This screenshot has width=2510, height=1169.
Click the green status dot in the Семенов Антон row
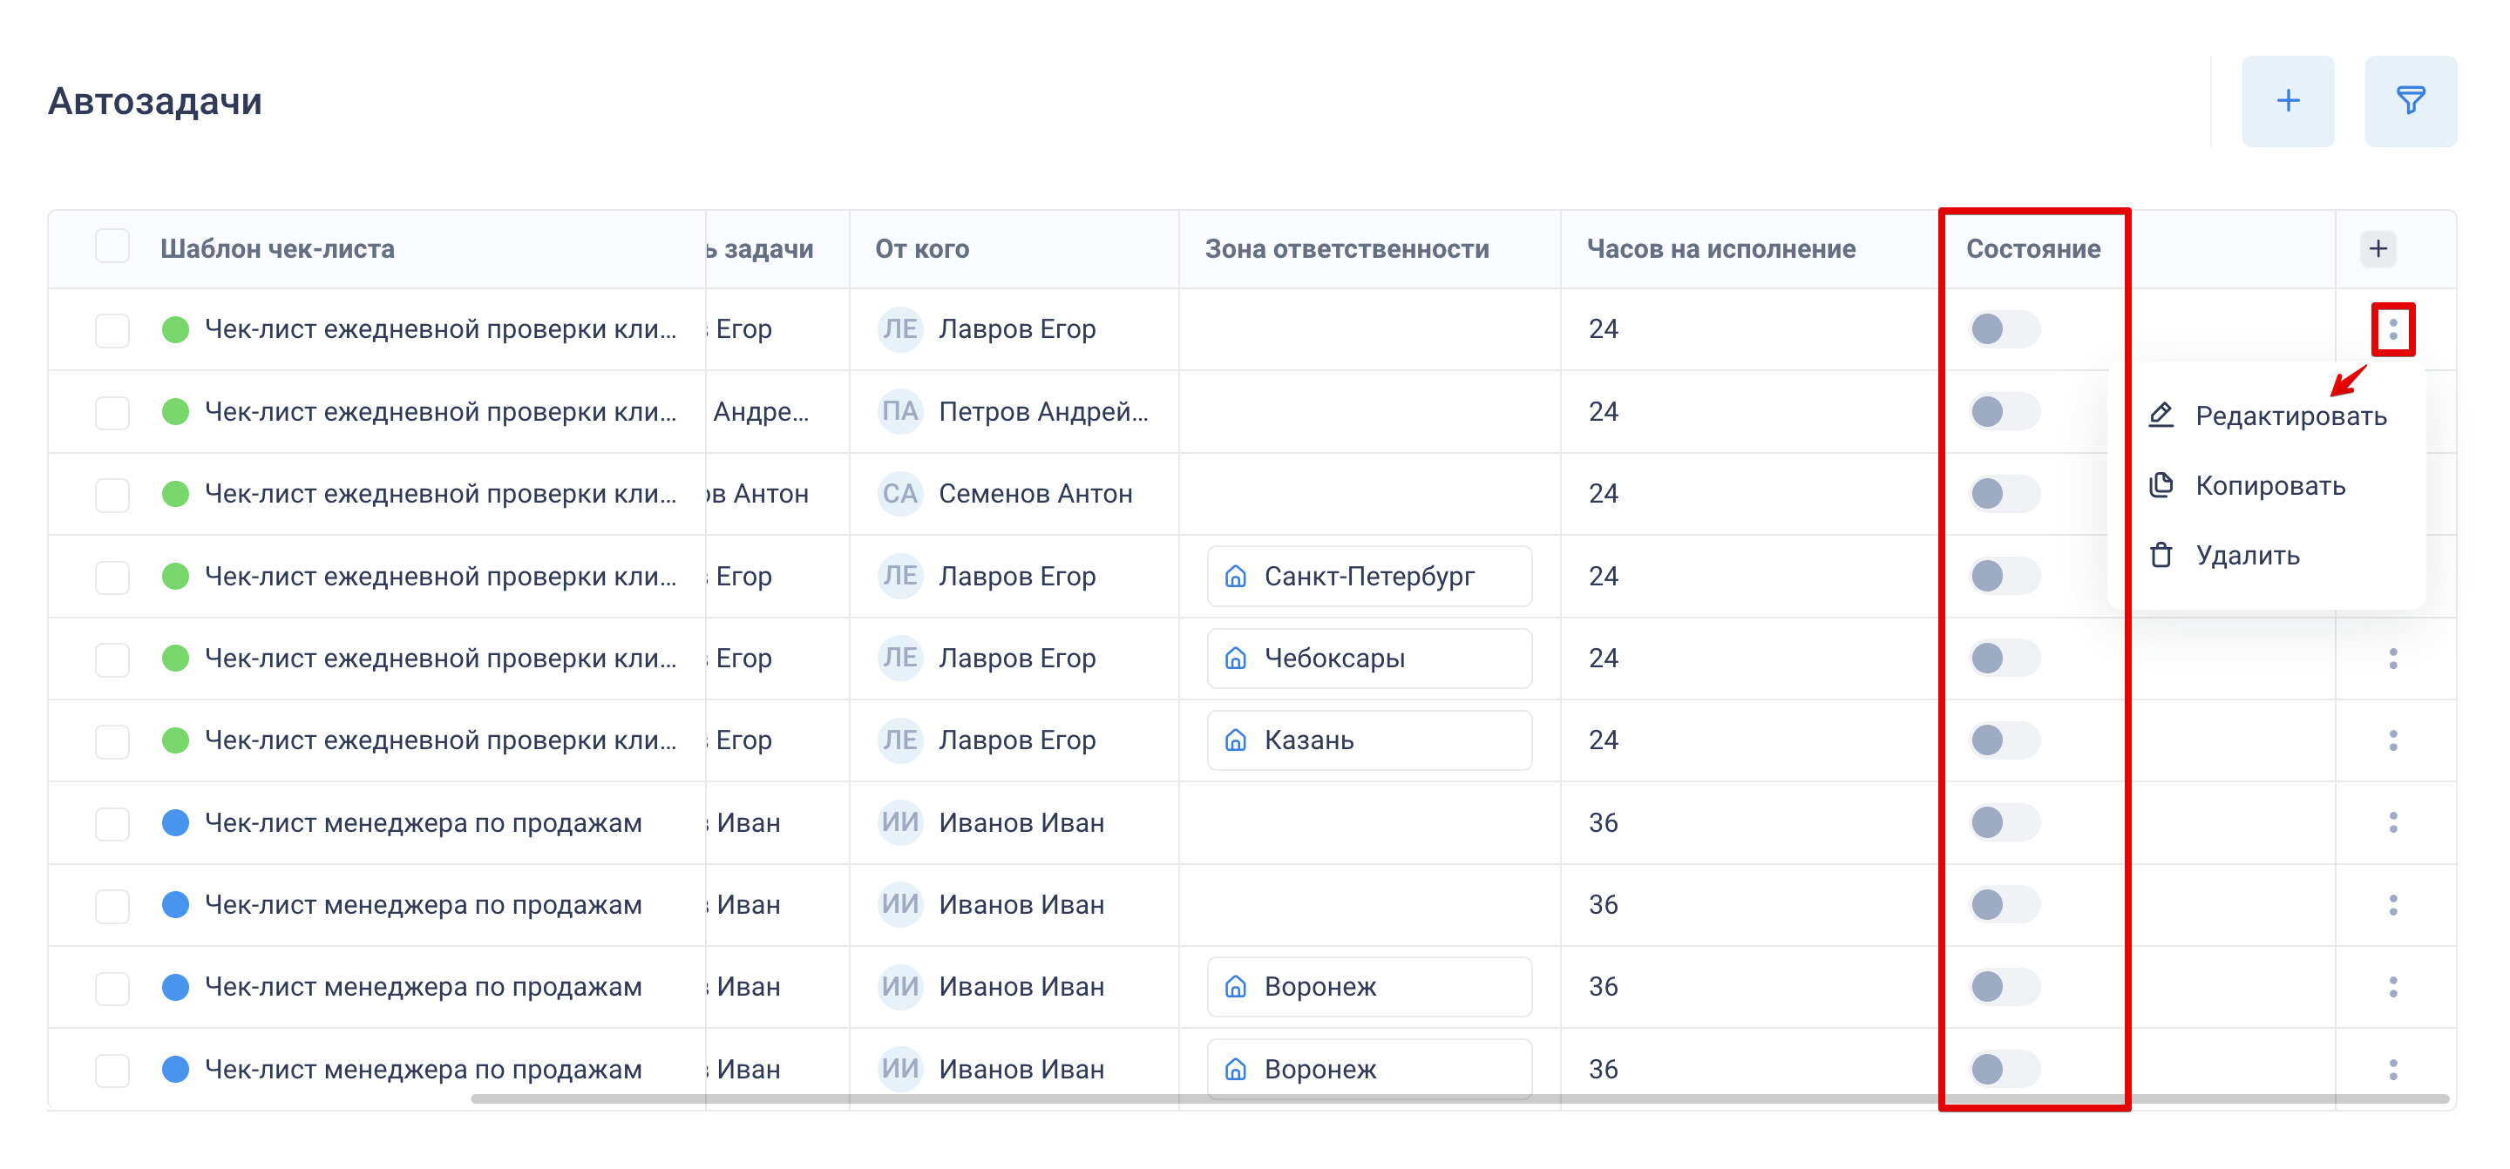pyautogui.click(x=175, y=494)
